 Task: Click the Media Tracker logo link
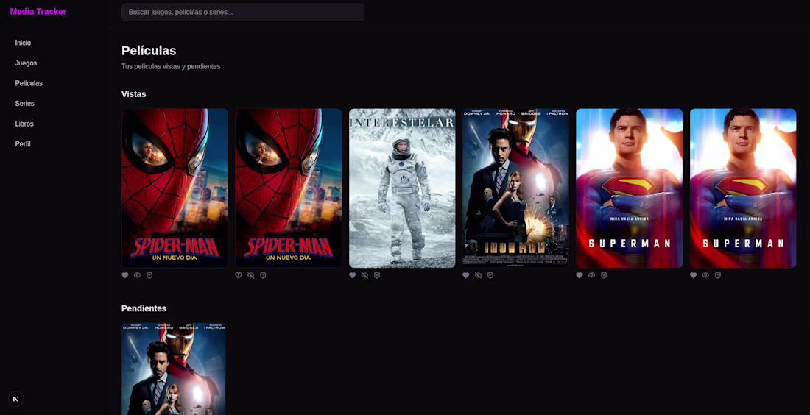click(38, 11)
